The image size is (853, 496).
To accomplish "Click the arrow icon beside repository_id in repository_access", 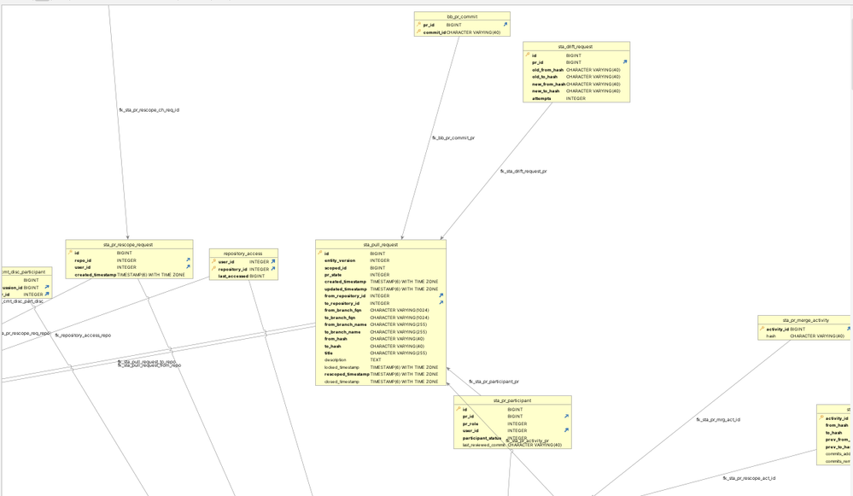I will pos(274,268).
